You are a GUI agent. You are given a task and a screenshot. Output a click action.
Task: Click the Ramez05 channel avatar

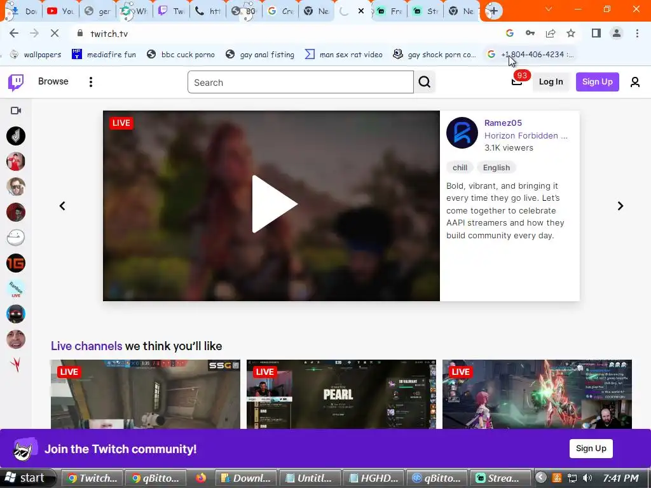tap(462, 133)
